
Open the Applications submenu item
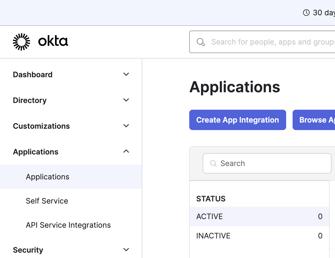pyautogui.click(x=48, y=177)
